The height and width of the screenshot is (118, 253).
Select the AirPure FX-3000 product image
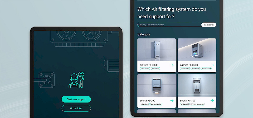click(157, 50)
